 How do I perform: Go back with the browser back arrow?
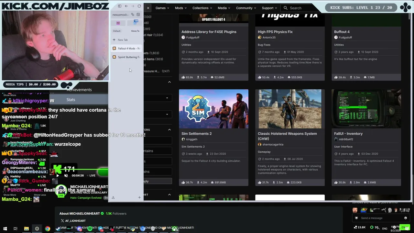point(126,6)
